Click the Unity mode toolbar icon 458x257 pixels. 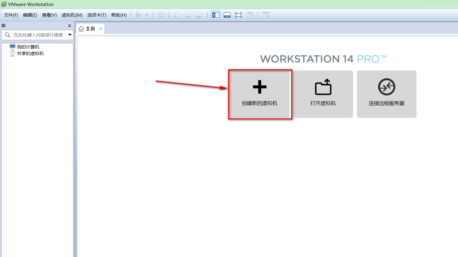[250, 15]
